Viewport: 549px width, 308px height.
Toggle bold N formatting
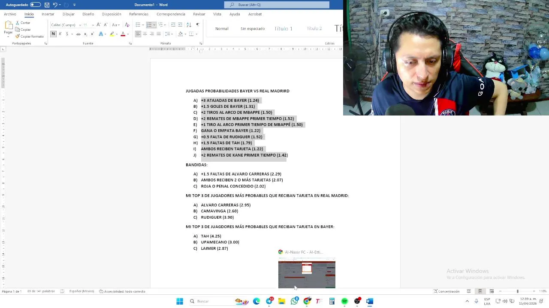(x=53, y=34)
